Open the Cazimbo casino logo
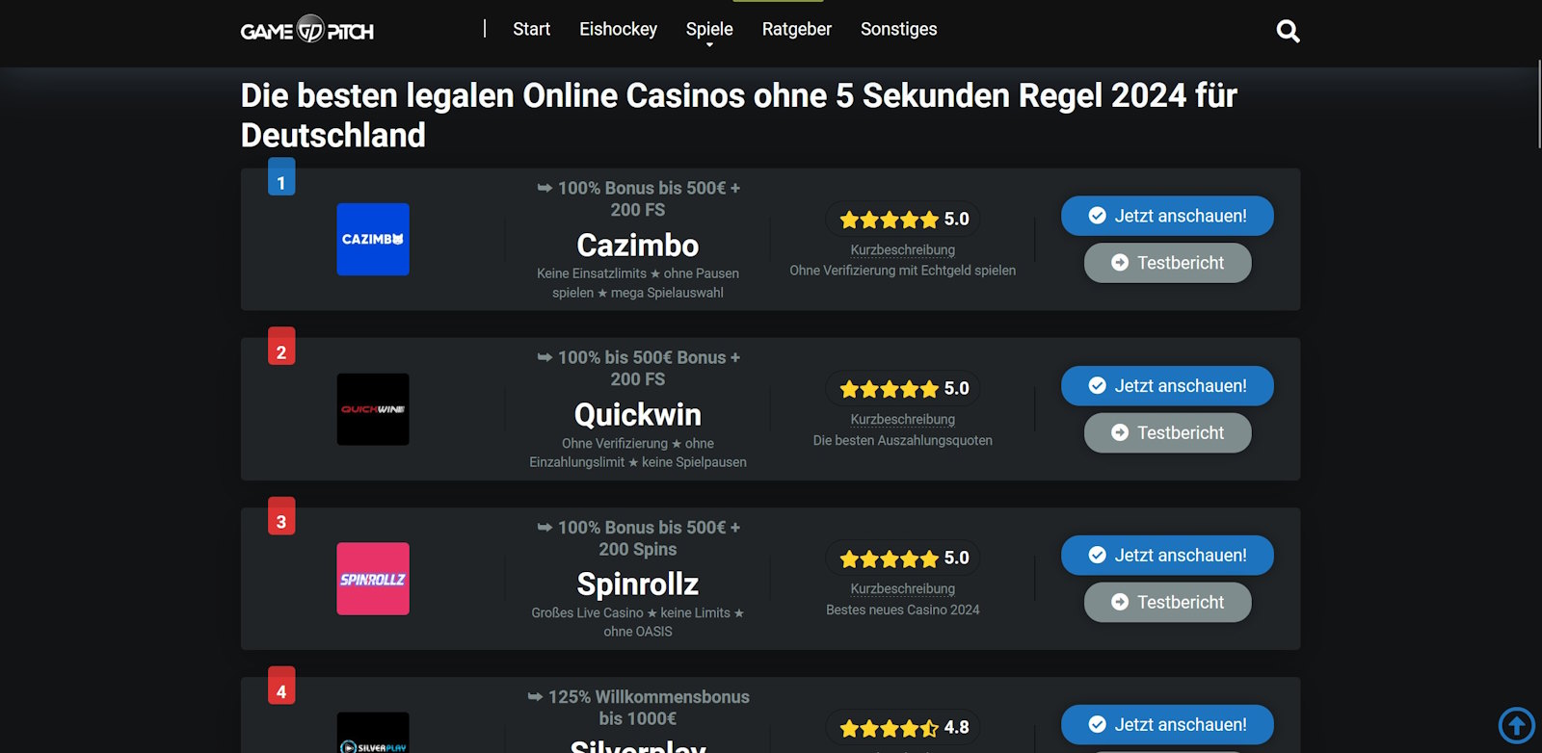This screenshot has width=1542, height=753. click(x=373, y=239)
